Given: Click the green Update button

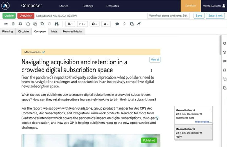Looking at the screenshot, I should pos(9,16).
